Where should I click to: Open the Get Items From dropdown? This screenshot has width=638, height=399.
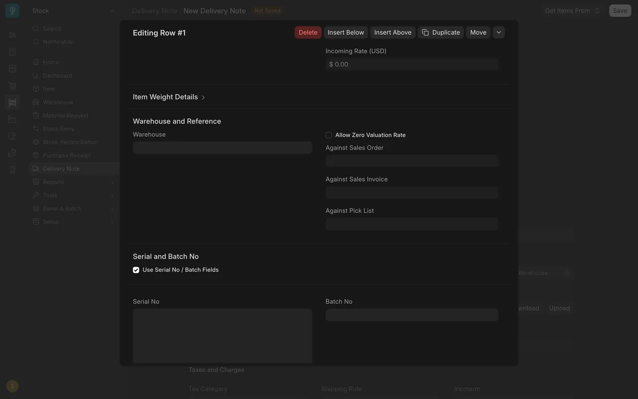572,10
